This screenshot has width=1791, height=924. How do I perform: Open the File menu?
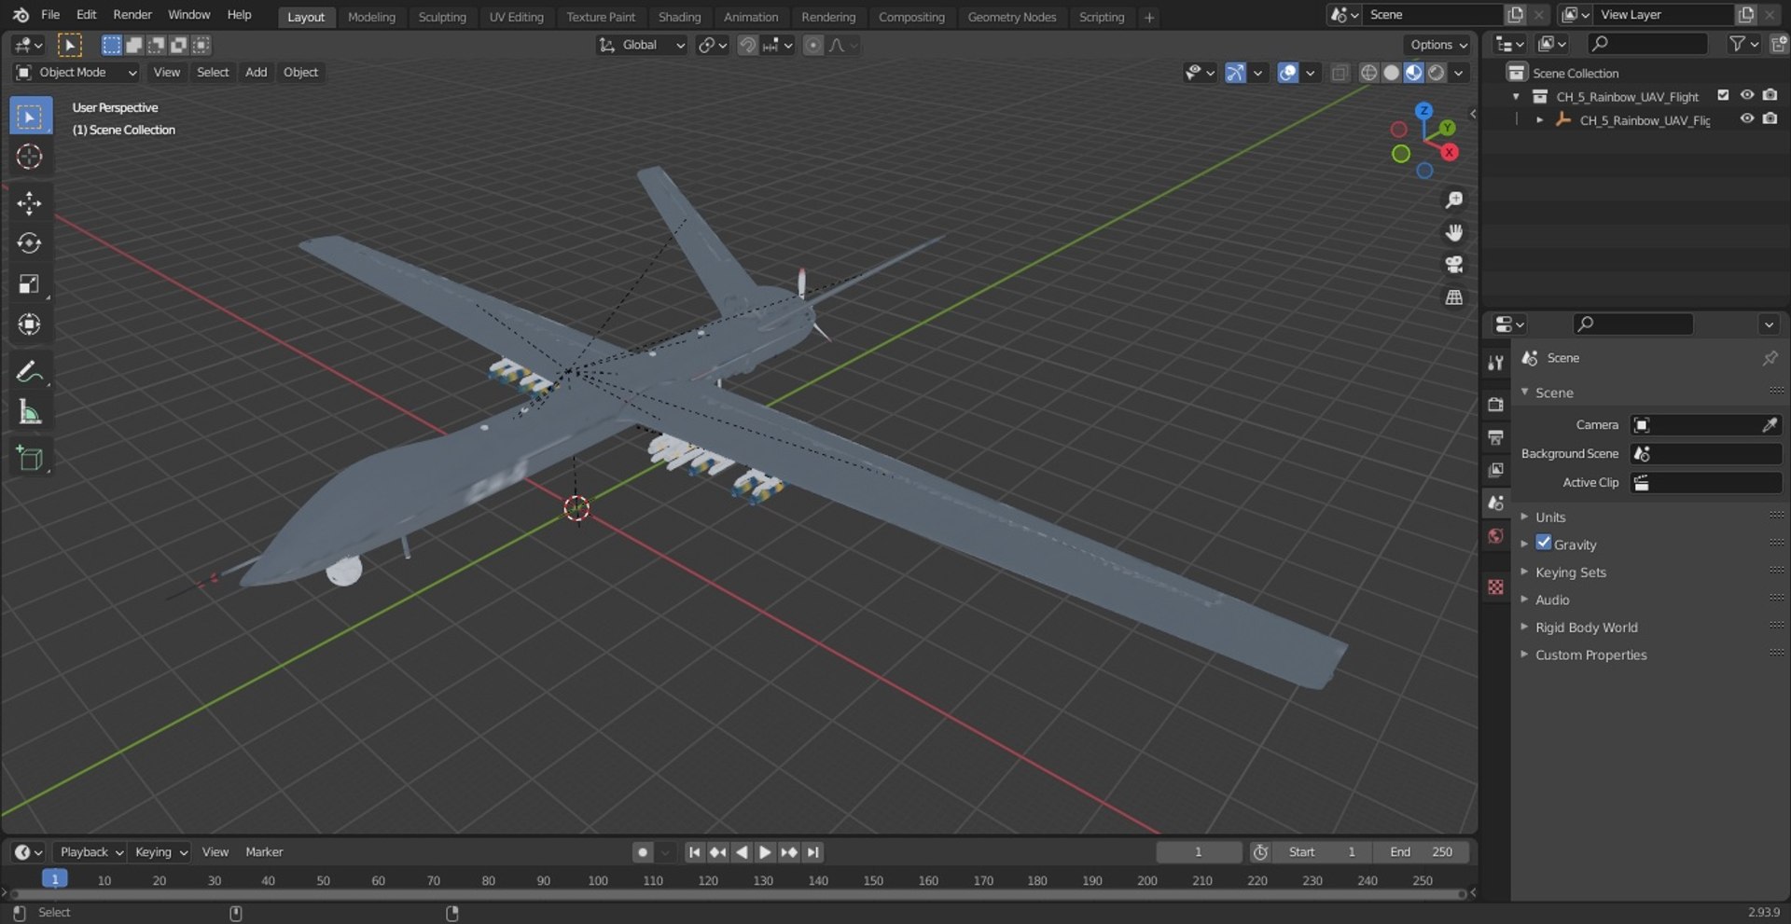pyautogui.click(x=50, y=15)
